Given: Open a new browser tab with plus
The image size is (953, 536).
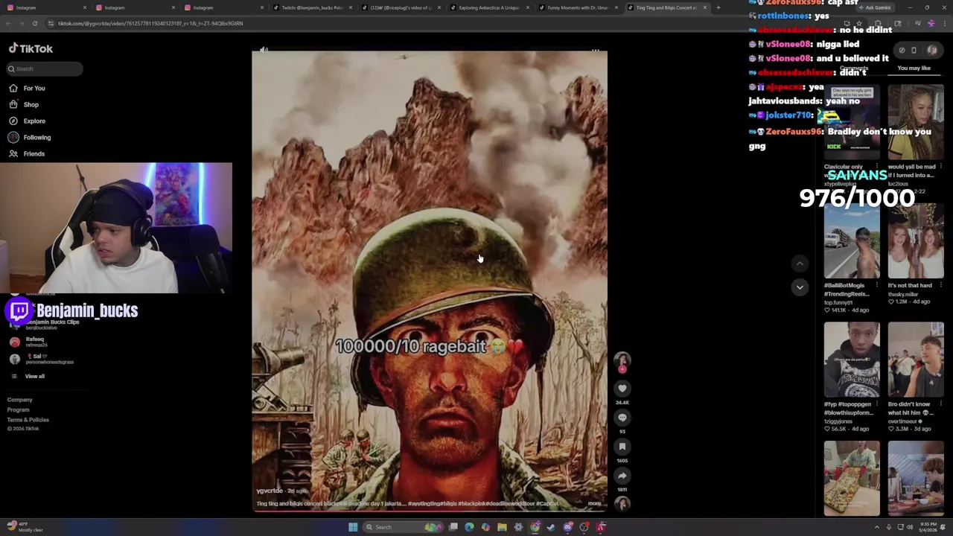Looking at the screenshot, I should 718,7.
